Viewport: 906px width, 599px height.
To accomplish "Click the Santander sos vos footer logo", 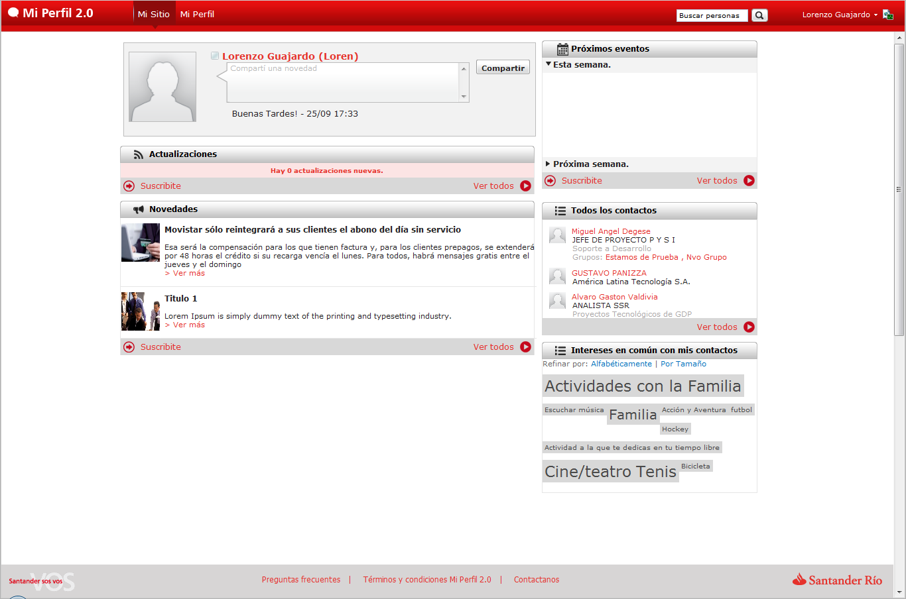I will (x=41, y=581).
